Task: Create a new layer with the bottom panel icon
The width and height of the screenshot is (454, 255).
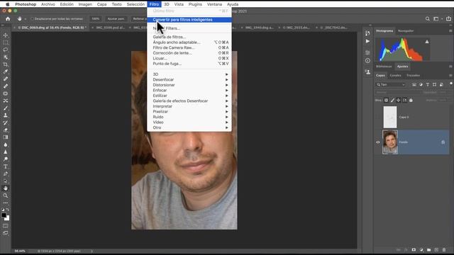Action: (436, 250)
